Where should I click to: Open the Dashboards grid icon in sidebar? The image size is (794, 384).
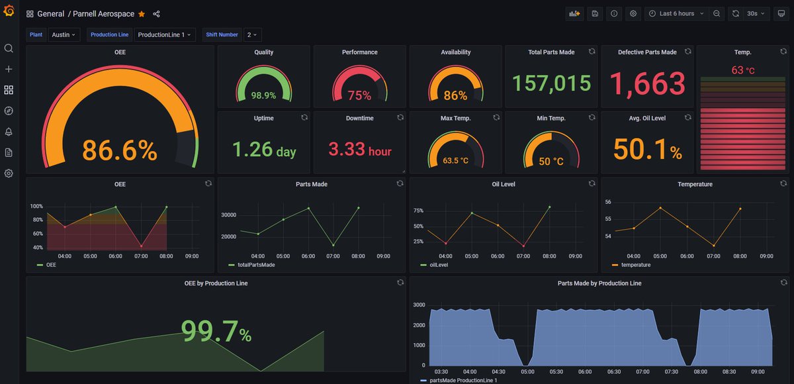(x=9, y=90)
